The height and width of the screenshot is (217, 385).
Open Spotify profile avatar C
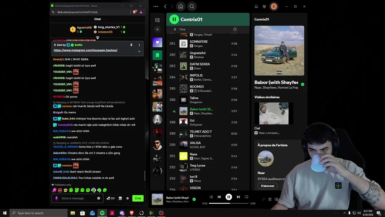pyautogui.click(x=274, y=6)
